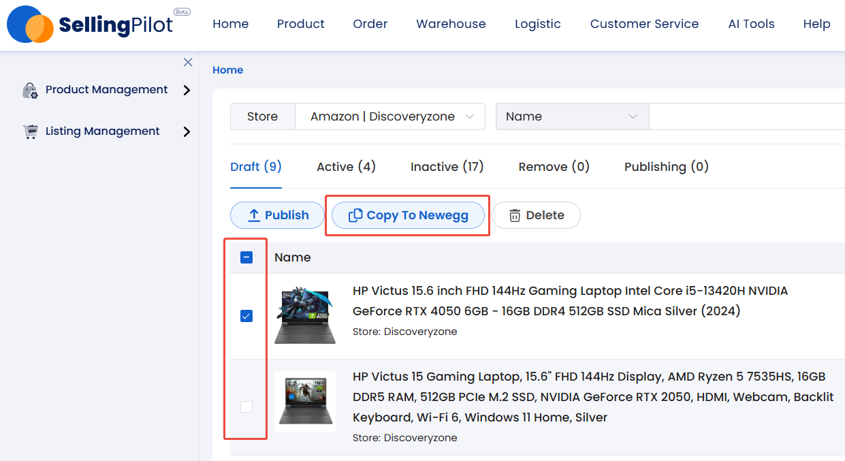Open the Order menu
Viewport: 845px width, 461px height.
370,24
